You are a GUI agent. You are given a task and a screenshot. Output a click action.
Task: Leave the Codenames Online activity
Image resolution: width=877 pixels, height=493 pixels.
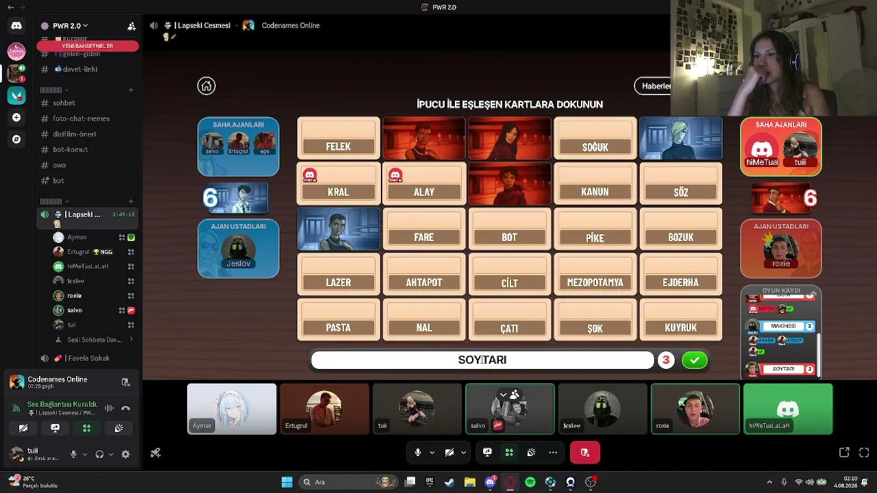click(125, 382)
